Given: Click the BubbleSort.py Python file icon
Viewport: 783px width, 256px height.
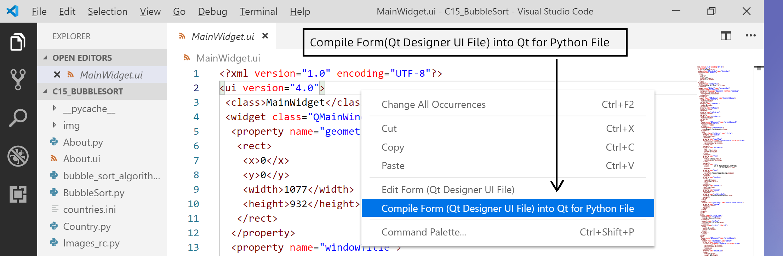Looking at the screenshot, I should click(x=54, y=192).
